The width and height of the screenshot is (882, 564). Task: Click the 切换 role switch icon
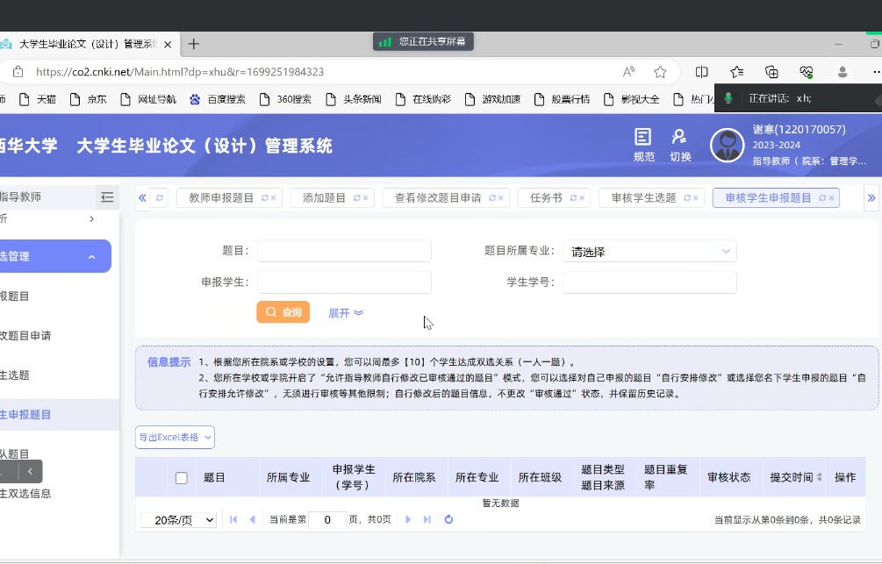pos(679,138)
